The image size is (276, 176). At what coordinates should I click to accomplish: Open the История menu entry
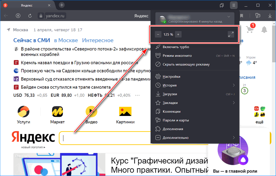click(x=195, y=85)
